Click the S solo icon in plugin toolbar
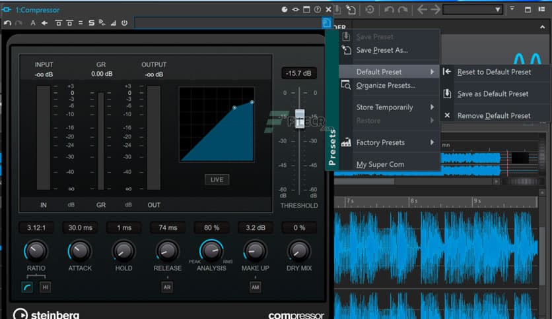 pyautogui.click(x=92, y=23)
